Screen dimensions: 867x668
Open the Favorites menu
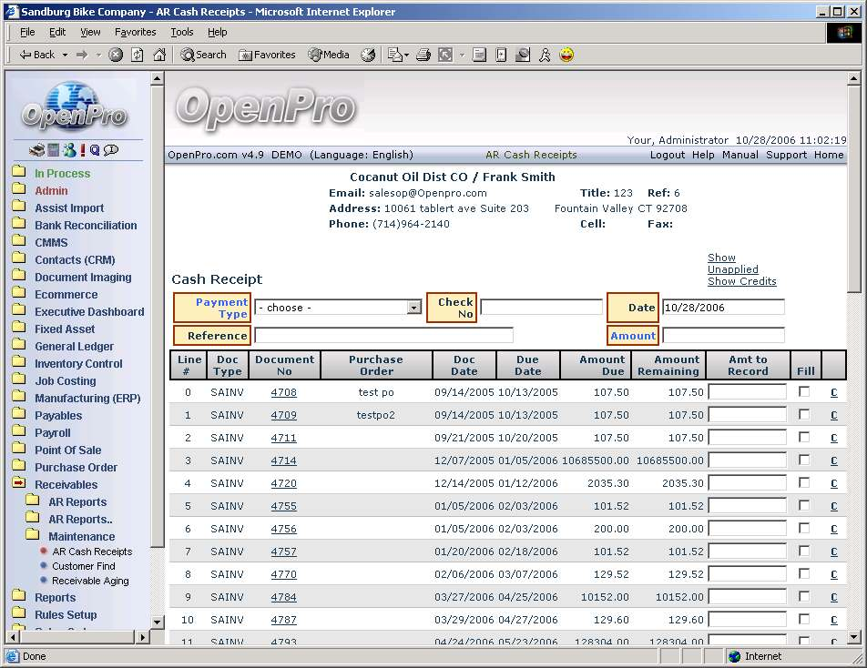(x=135, y=32)
